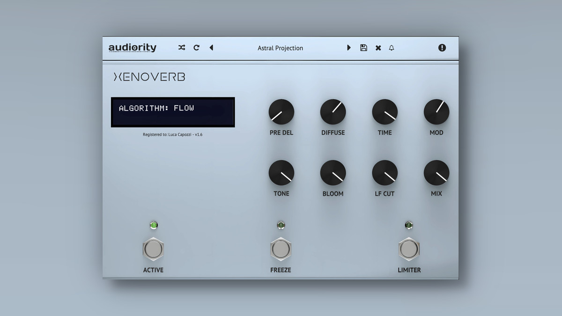
Task: Click the TIME knob
Action: tap(385, 112)
